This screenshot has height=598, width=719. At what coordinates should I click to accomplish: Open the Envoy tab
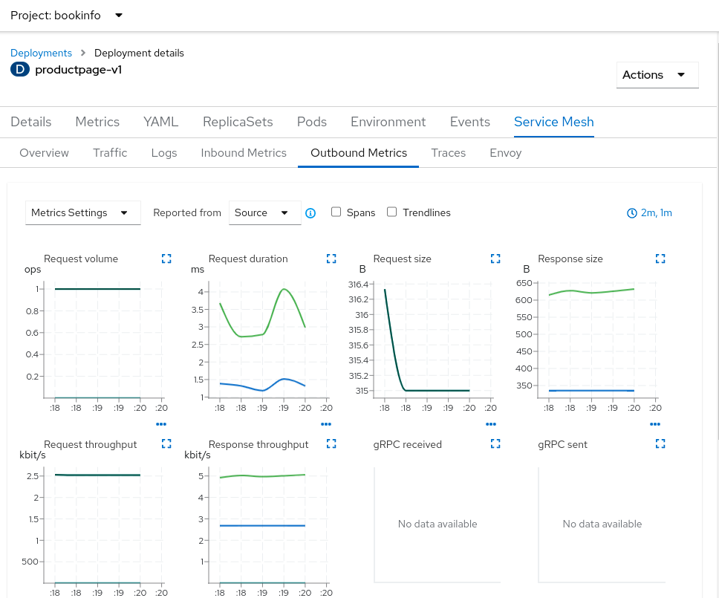505,152
